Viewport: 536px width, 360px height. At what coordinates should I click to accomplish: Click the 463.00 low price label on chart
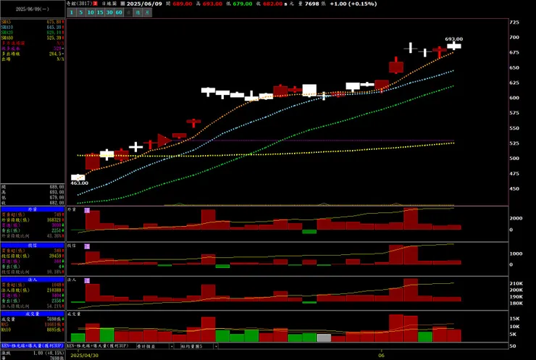[79, 183]
